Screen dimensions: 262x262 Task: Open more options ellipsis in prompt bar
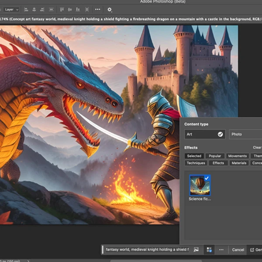tap(221, 250)
